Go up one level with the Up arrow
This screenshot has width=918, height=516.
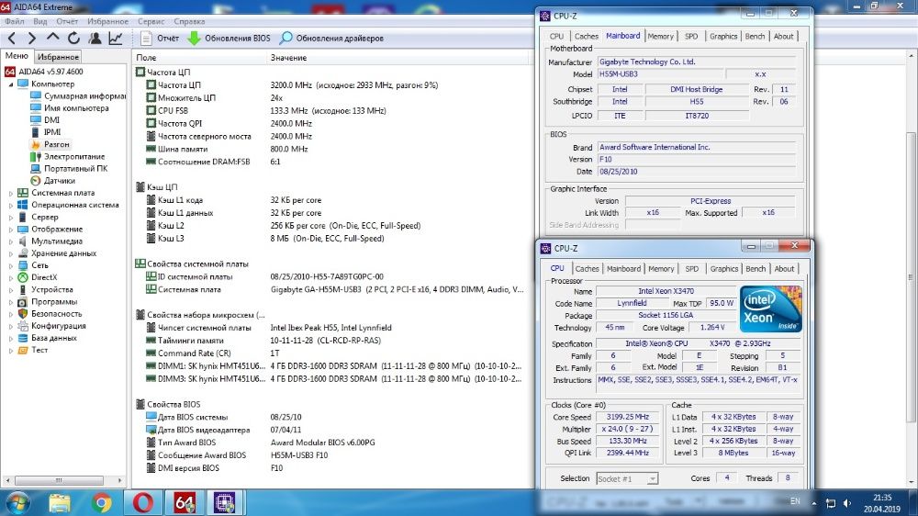52,38
